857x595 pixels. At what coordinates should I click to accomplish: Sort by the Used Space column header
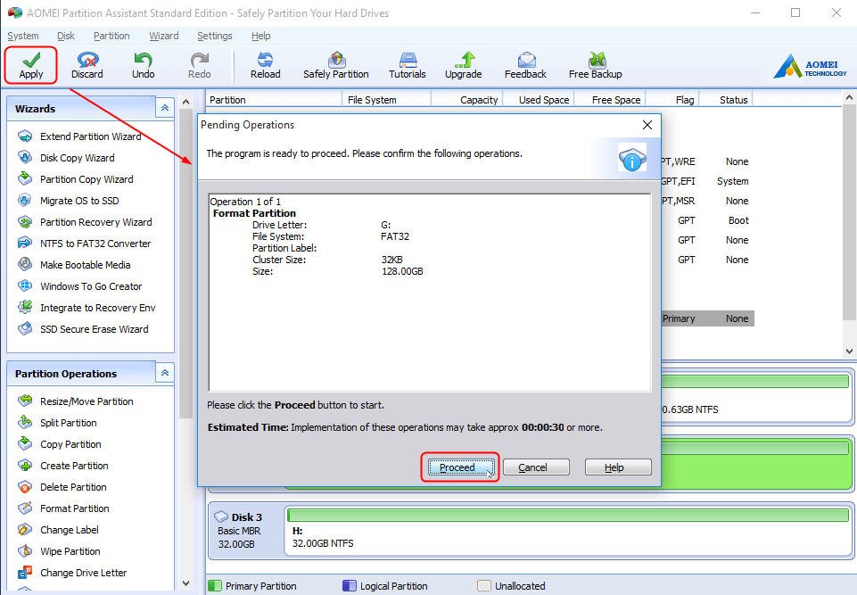tap(539, 100)
